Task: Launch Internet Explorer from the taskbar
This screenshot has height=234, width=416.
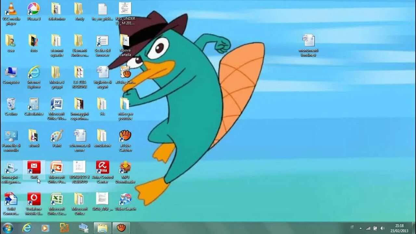Action: click(27, 228)
